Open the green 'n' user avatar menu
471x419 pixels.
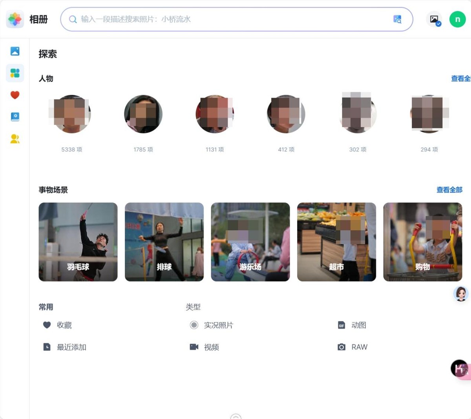click(x=457, y=19)
